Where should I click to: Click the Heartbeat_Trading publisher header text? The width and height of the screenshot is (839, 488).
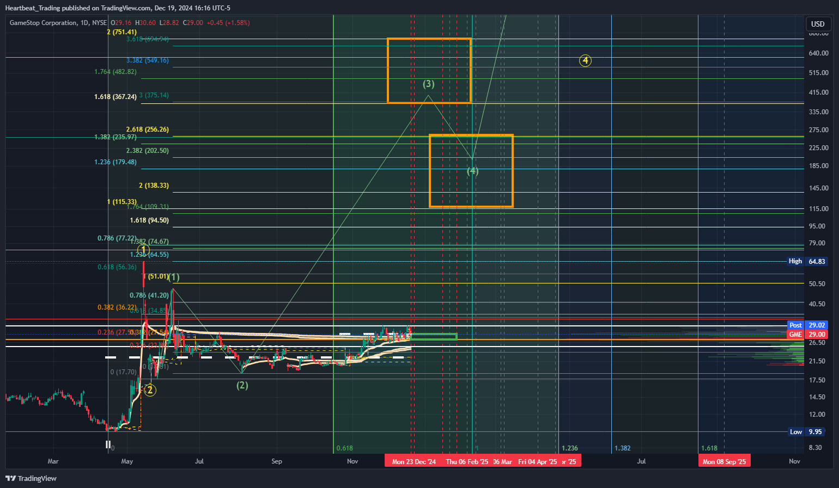click(x=118, y=8)
